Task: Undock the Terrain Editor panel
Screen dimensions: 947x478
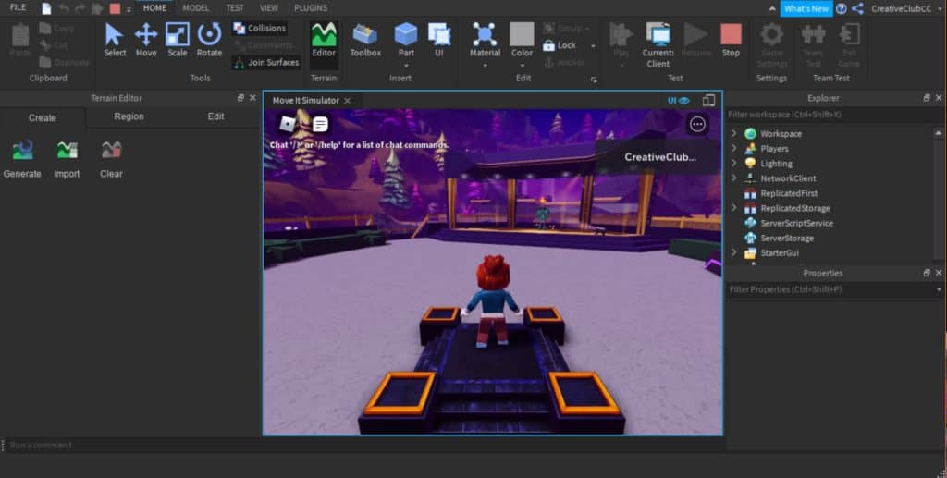Action: pyautogui.click(x=241, y=98)
